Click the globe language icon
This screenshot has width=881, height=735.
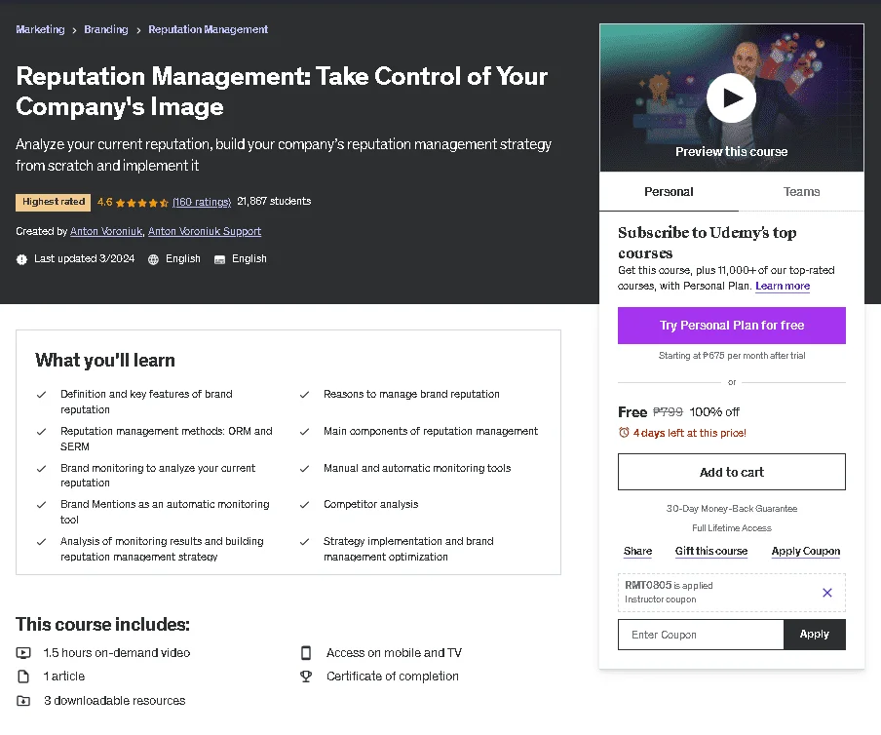pos(153,259)
